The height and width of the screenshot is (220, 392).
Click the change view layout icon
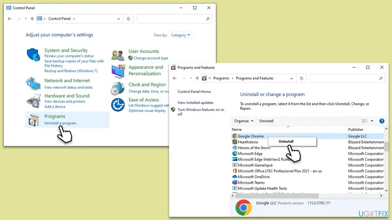(x=365, y=121)
